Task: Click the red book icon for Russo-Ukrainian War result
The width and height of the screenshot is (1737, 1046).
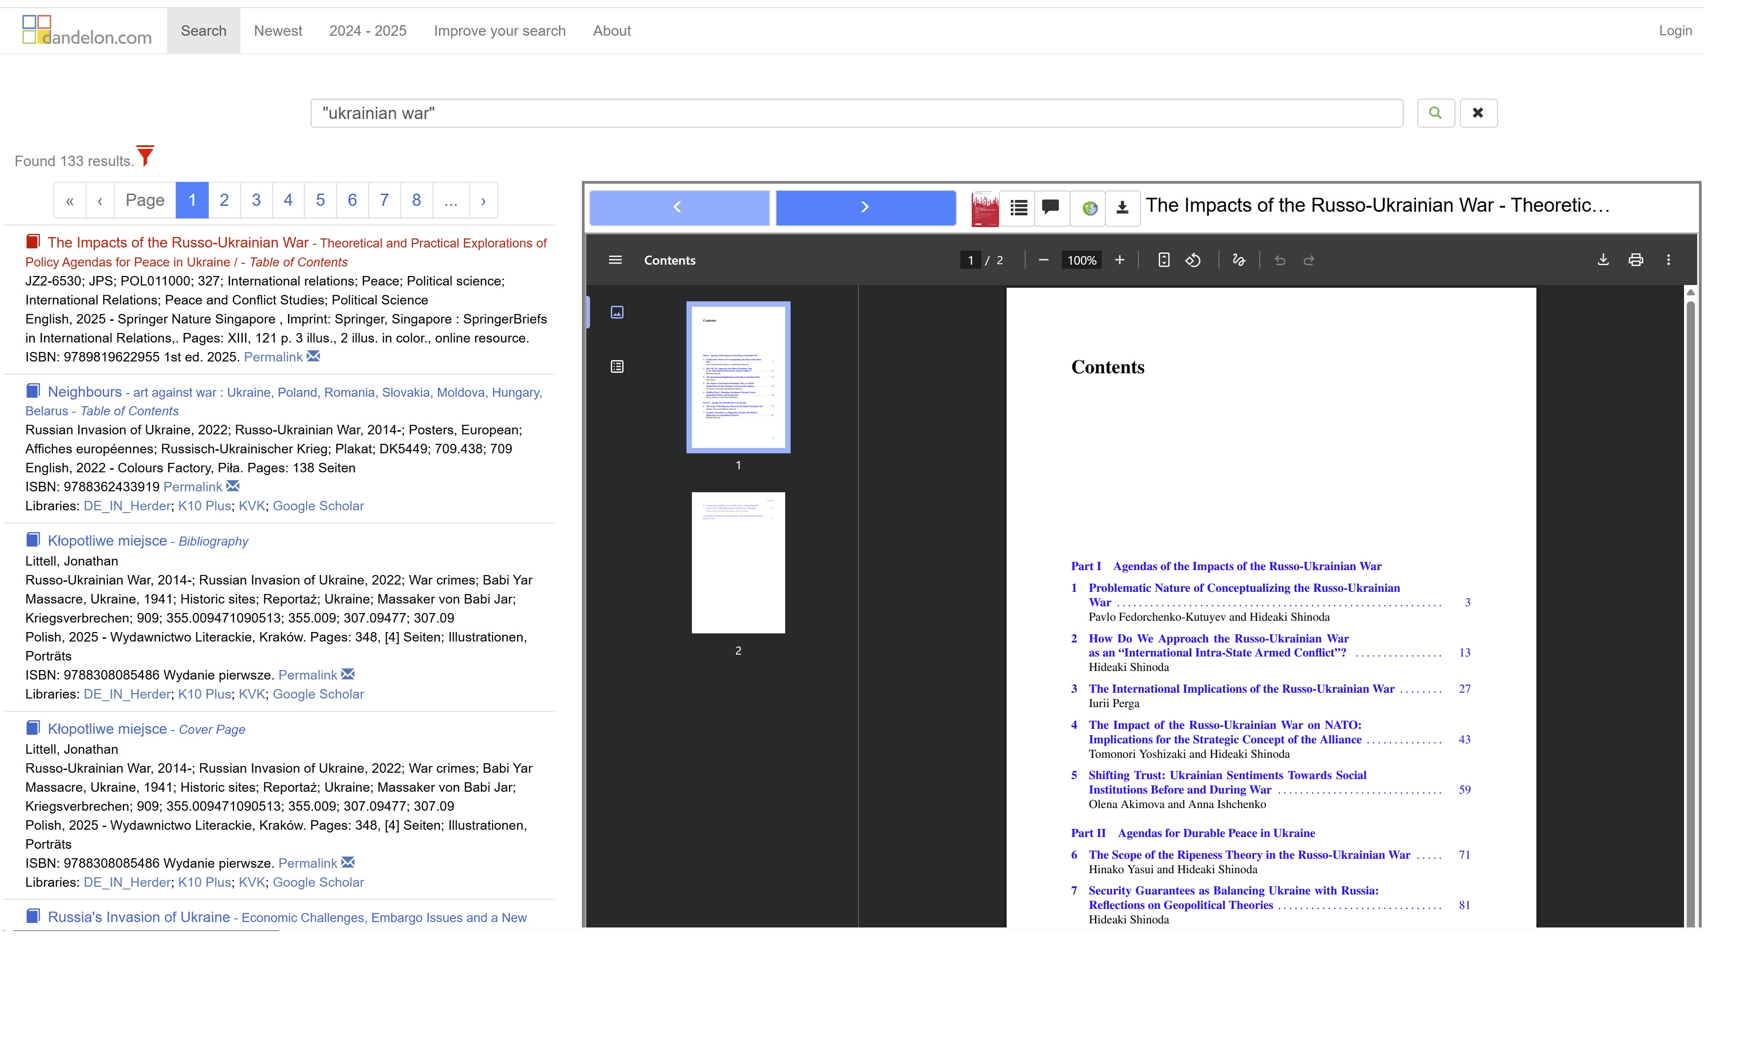Action: click(33, 242)
